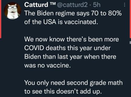Click the red vertical bar on right edge
This screenshot has width=131, height=97.
pos(130,19)
